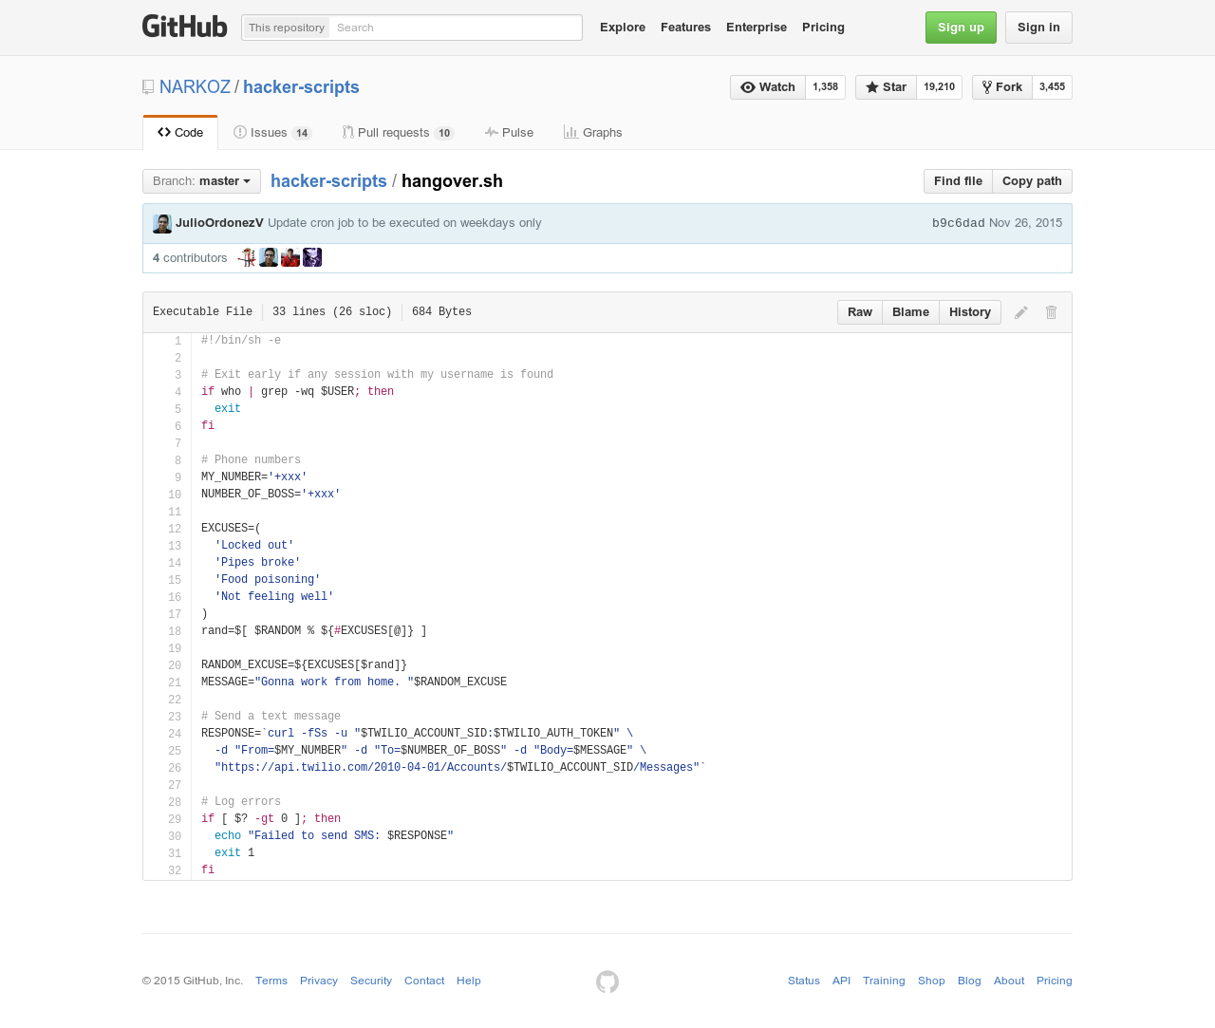Open the hacker-scripts repository title link

pos(301,87)
